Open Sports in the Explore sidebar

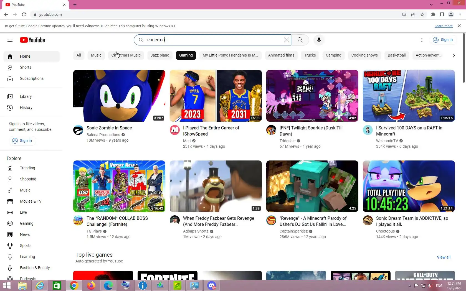[x=31, y=246]
